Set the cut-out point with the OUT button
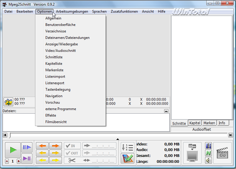Viewport: 236px width, 169px height. pyautogui.click(x=72, y=153)
